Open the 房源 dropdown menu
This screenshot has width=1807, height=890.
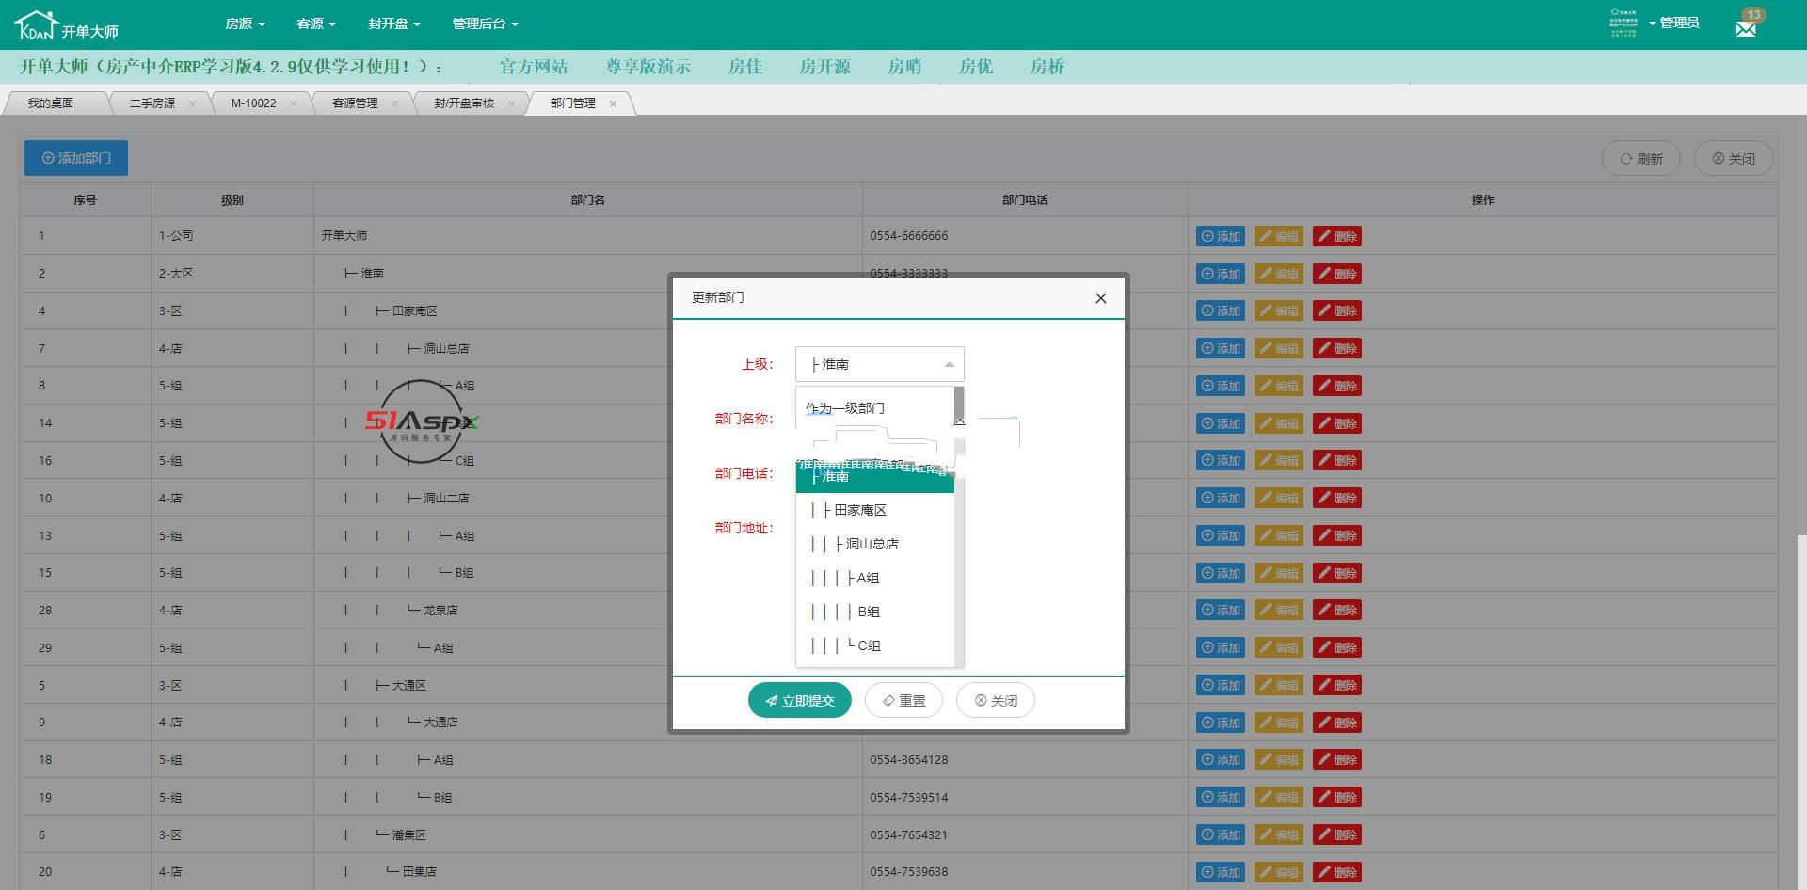tap(245, 24)
